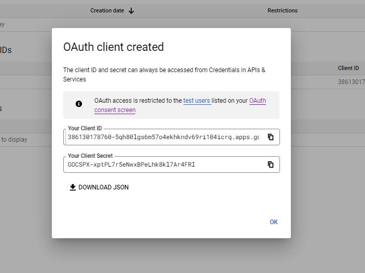This screenshot has height=273, width=365.
Task: Confirm the dialog with OK
Action: click(x=274, y=222)
